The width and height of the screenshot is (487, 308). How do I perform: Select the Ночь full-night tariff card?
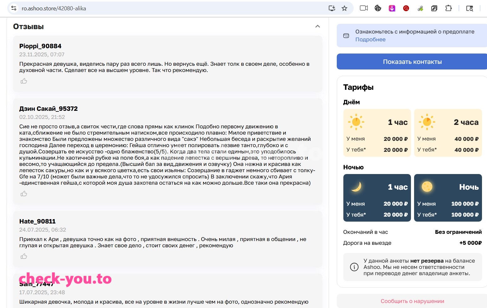point(448,198)
